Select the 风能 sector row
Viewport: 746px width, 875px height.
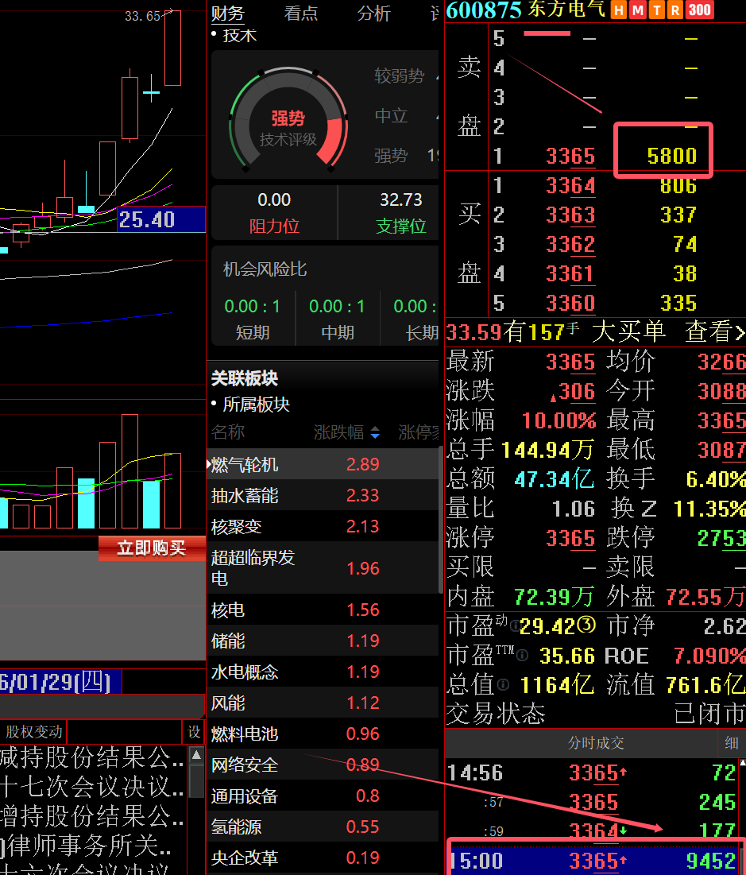pos(323,703)
